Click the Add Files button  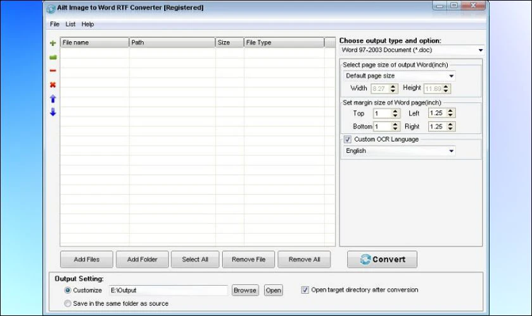tap(87, 260)
